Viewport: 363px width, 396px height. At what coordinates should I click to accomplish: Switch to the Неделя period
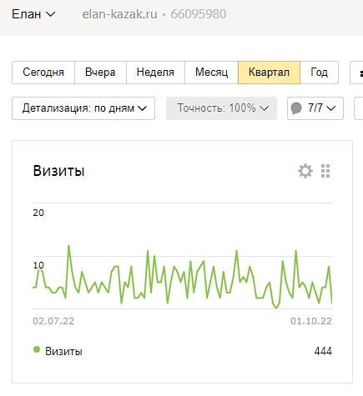[x=155, y=73]
